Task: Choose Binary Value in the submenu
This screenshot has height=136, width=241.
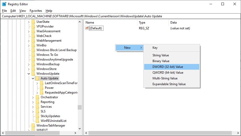Action: coord(172,61)
